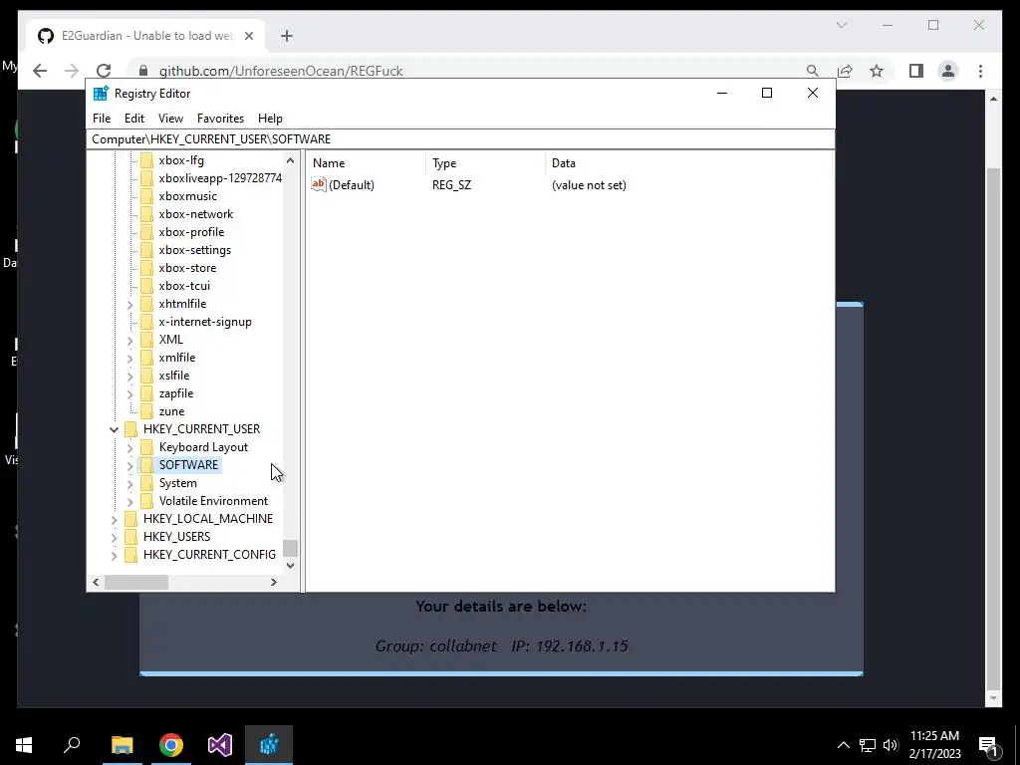Screen dimensions: 1020x765
Task: Select the xbox-lfg key
Action: tap(181, 160)
